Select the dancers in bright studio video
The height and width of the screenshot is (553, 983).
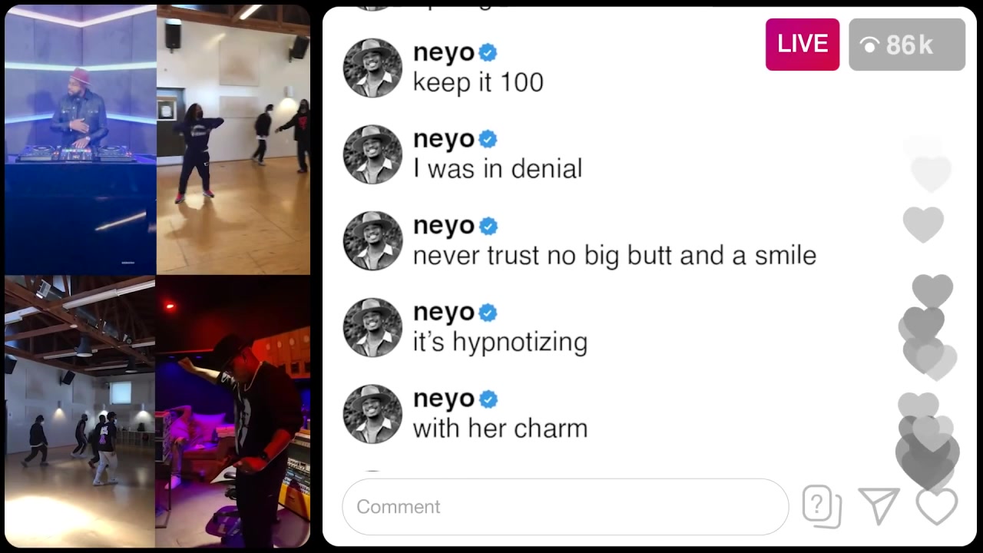click(x=233, y=140)
